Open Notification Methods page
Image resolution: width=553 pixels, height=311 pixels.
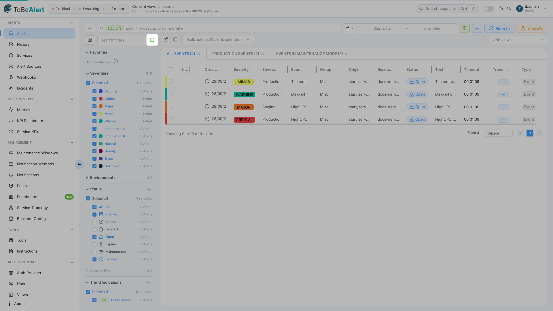coord(39,164)
